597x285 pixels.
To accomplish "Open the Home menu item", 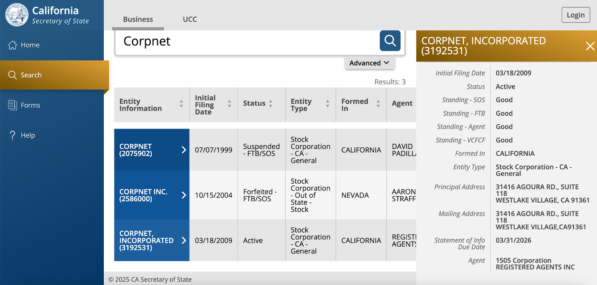I will tap(52, 45).
